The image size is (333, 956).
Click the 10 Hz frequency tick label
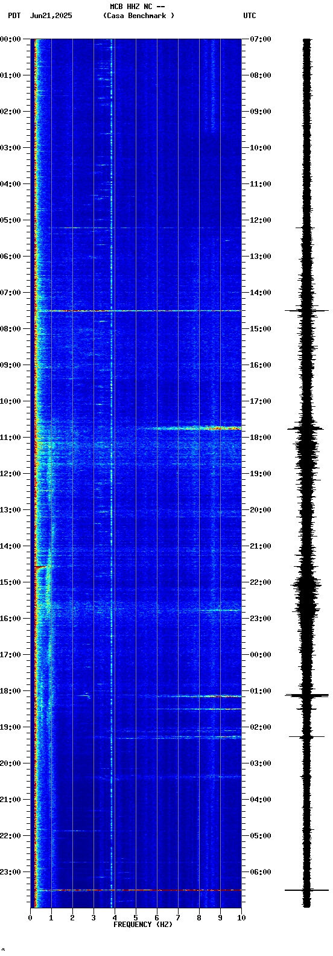[x=241, y=918]
